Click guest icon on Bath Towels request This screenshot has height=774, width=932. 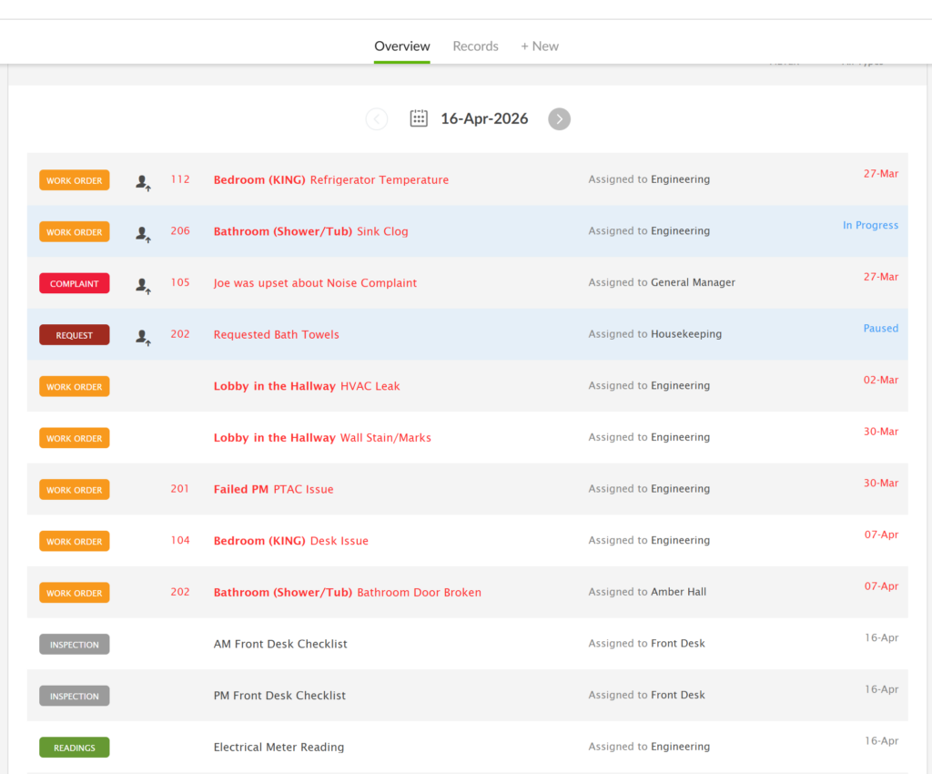(143, 336)
